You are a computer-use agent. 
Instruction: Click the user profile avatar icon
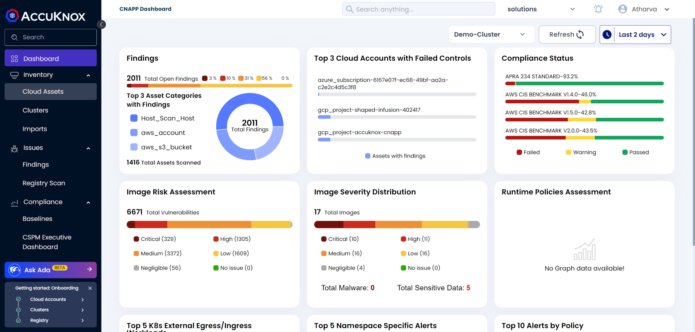pos(622,9)
